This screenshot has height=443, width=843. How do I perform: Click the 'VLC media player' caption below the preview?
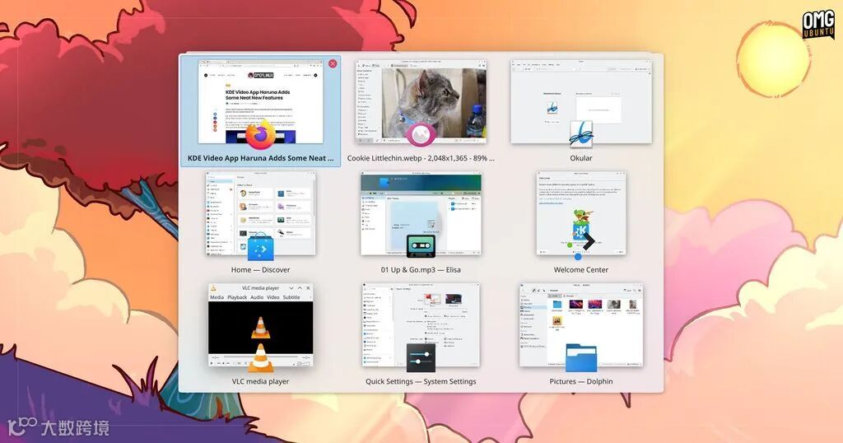261,381
